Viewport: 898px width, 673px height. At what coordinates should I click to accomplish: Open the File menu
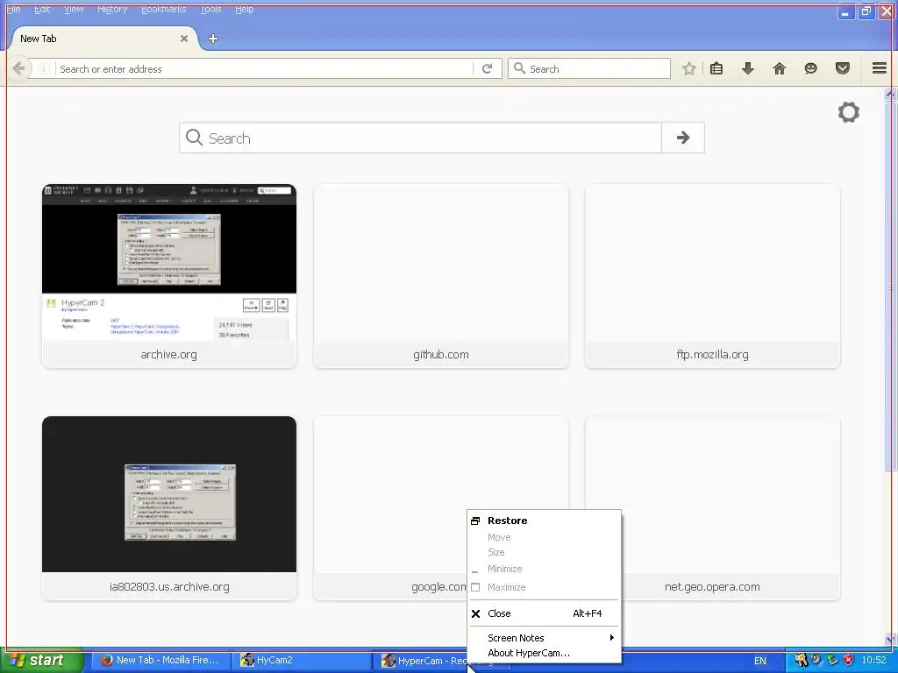pyautogui.click(x=13, y=9)
